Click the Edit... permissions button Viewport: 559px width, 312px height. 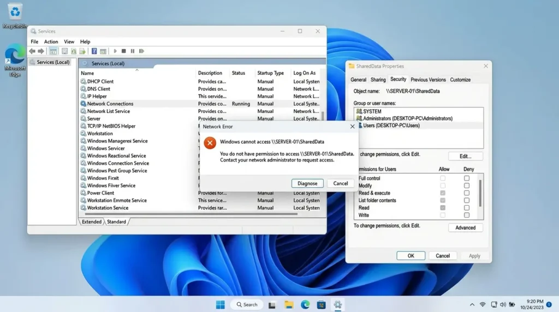click(x=465, y=157)
